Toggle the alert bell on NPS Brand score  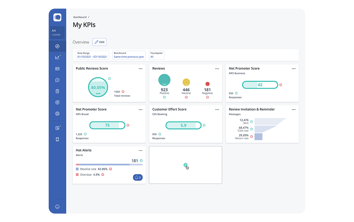pos(128,125)
